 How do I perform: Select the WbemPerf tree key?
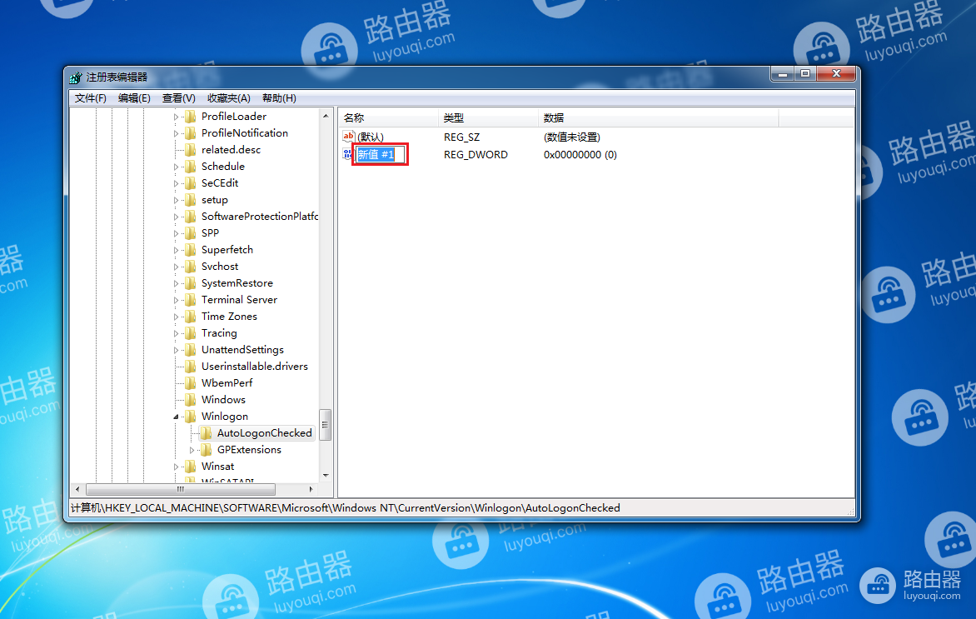click(x=227, y=383)
